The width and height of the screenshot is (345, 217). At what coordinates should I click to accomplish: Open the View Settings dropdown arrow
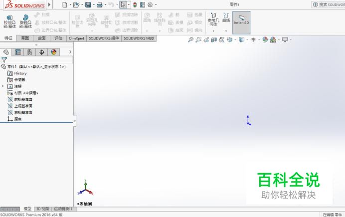pyautogui.click(x=291, y=40)
